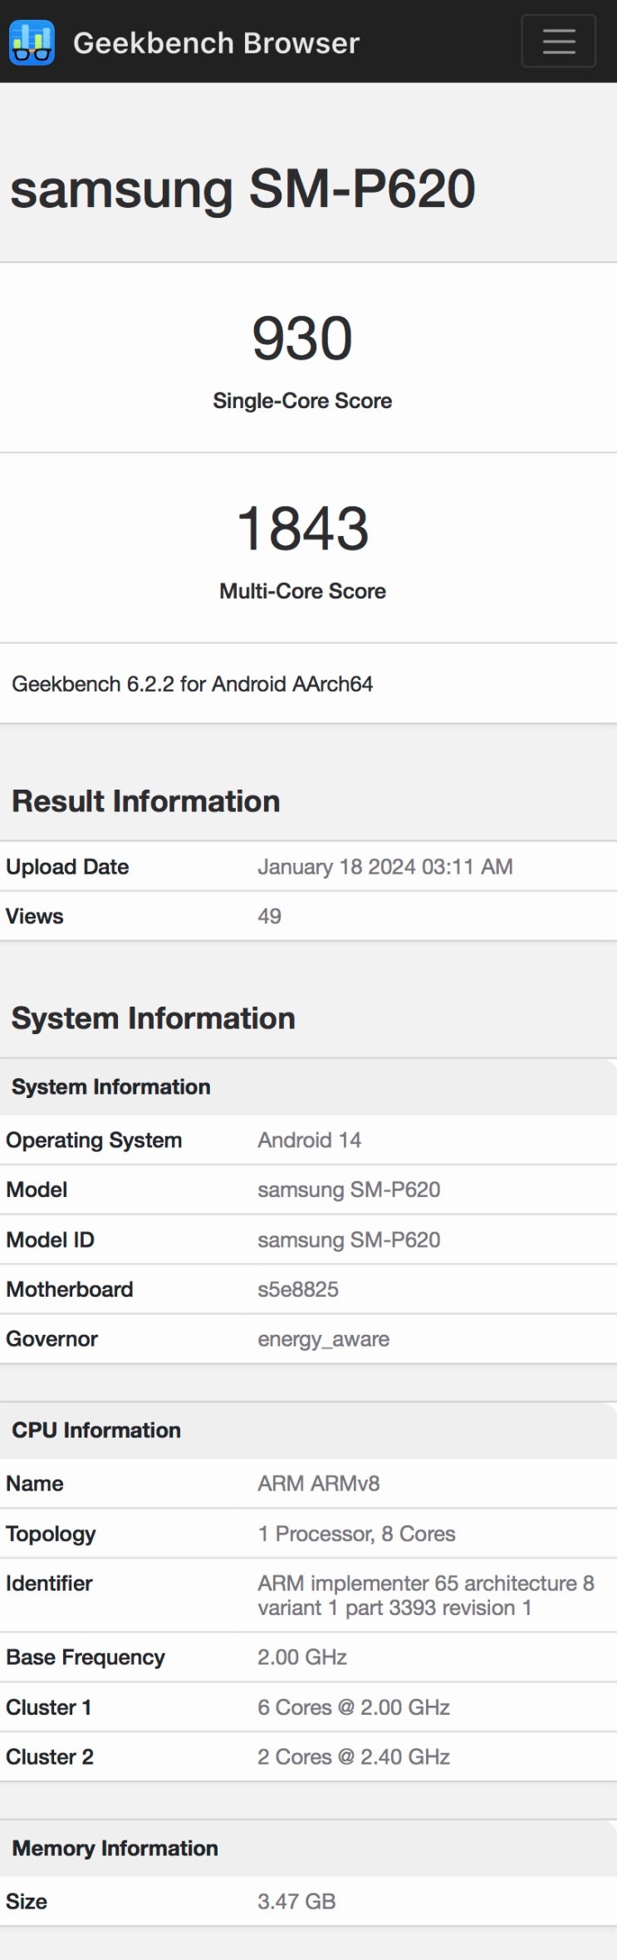The image size is (617, 1960).
Task: Open the Geekbench Browser home link
Action: pyautogui.click(x=216, y=42)
